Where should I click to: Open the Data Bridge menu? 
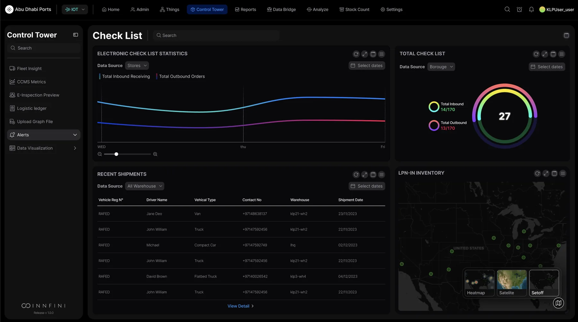(x=281, y=9)
